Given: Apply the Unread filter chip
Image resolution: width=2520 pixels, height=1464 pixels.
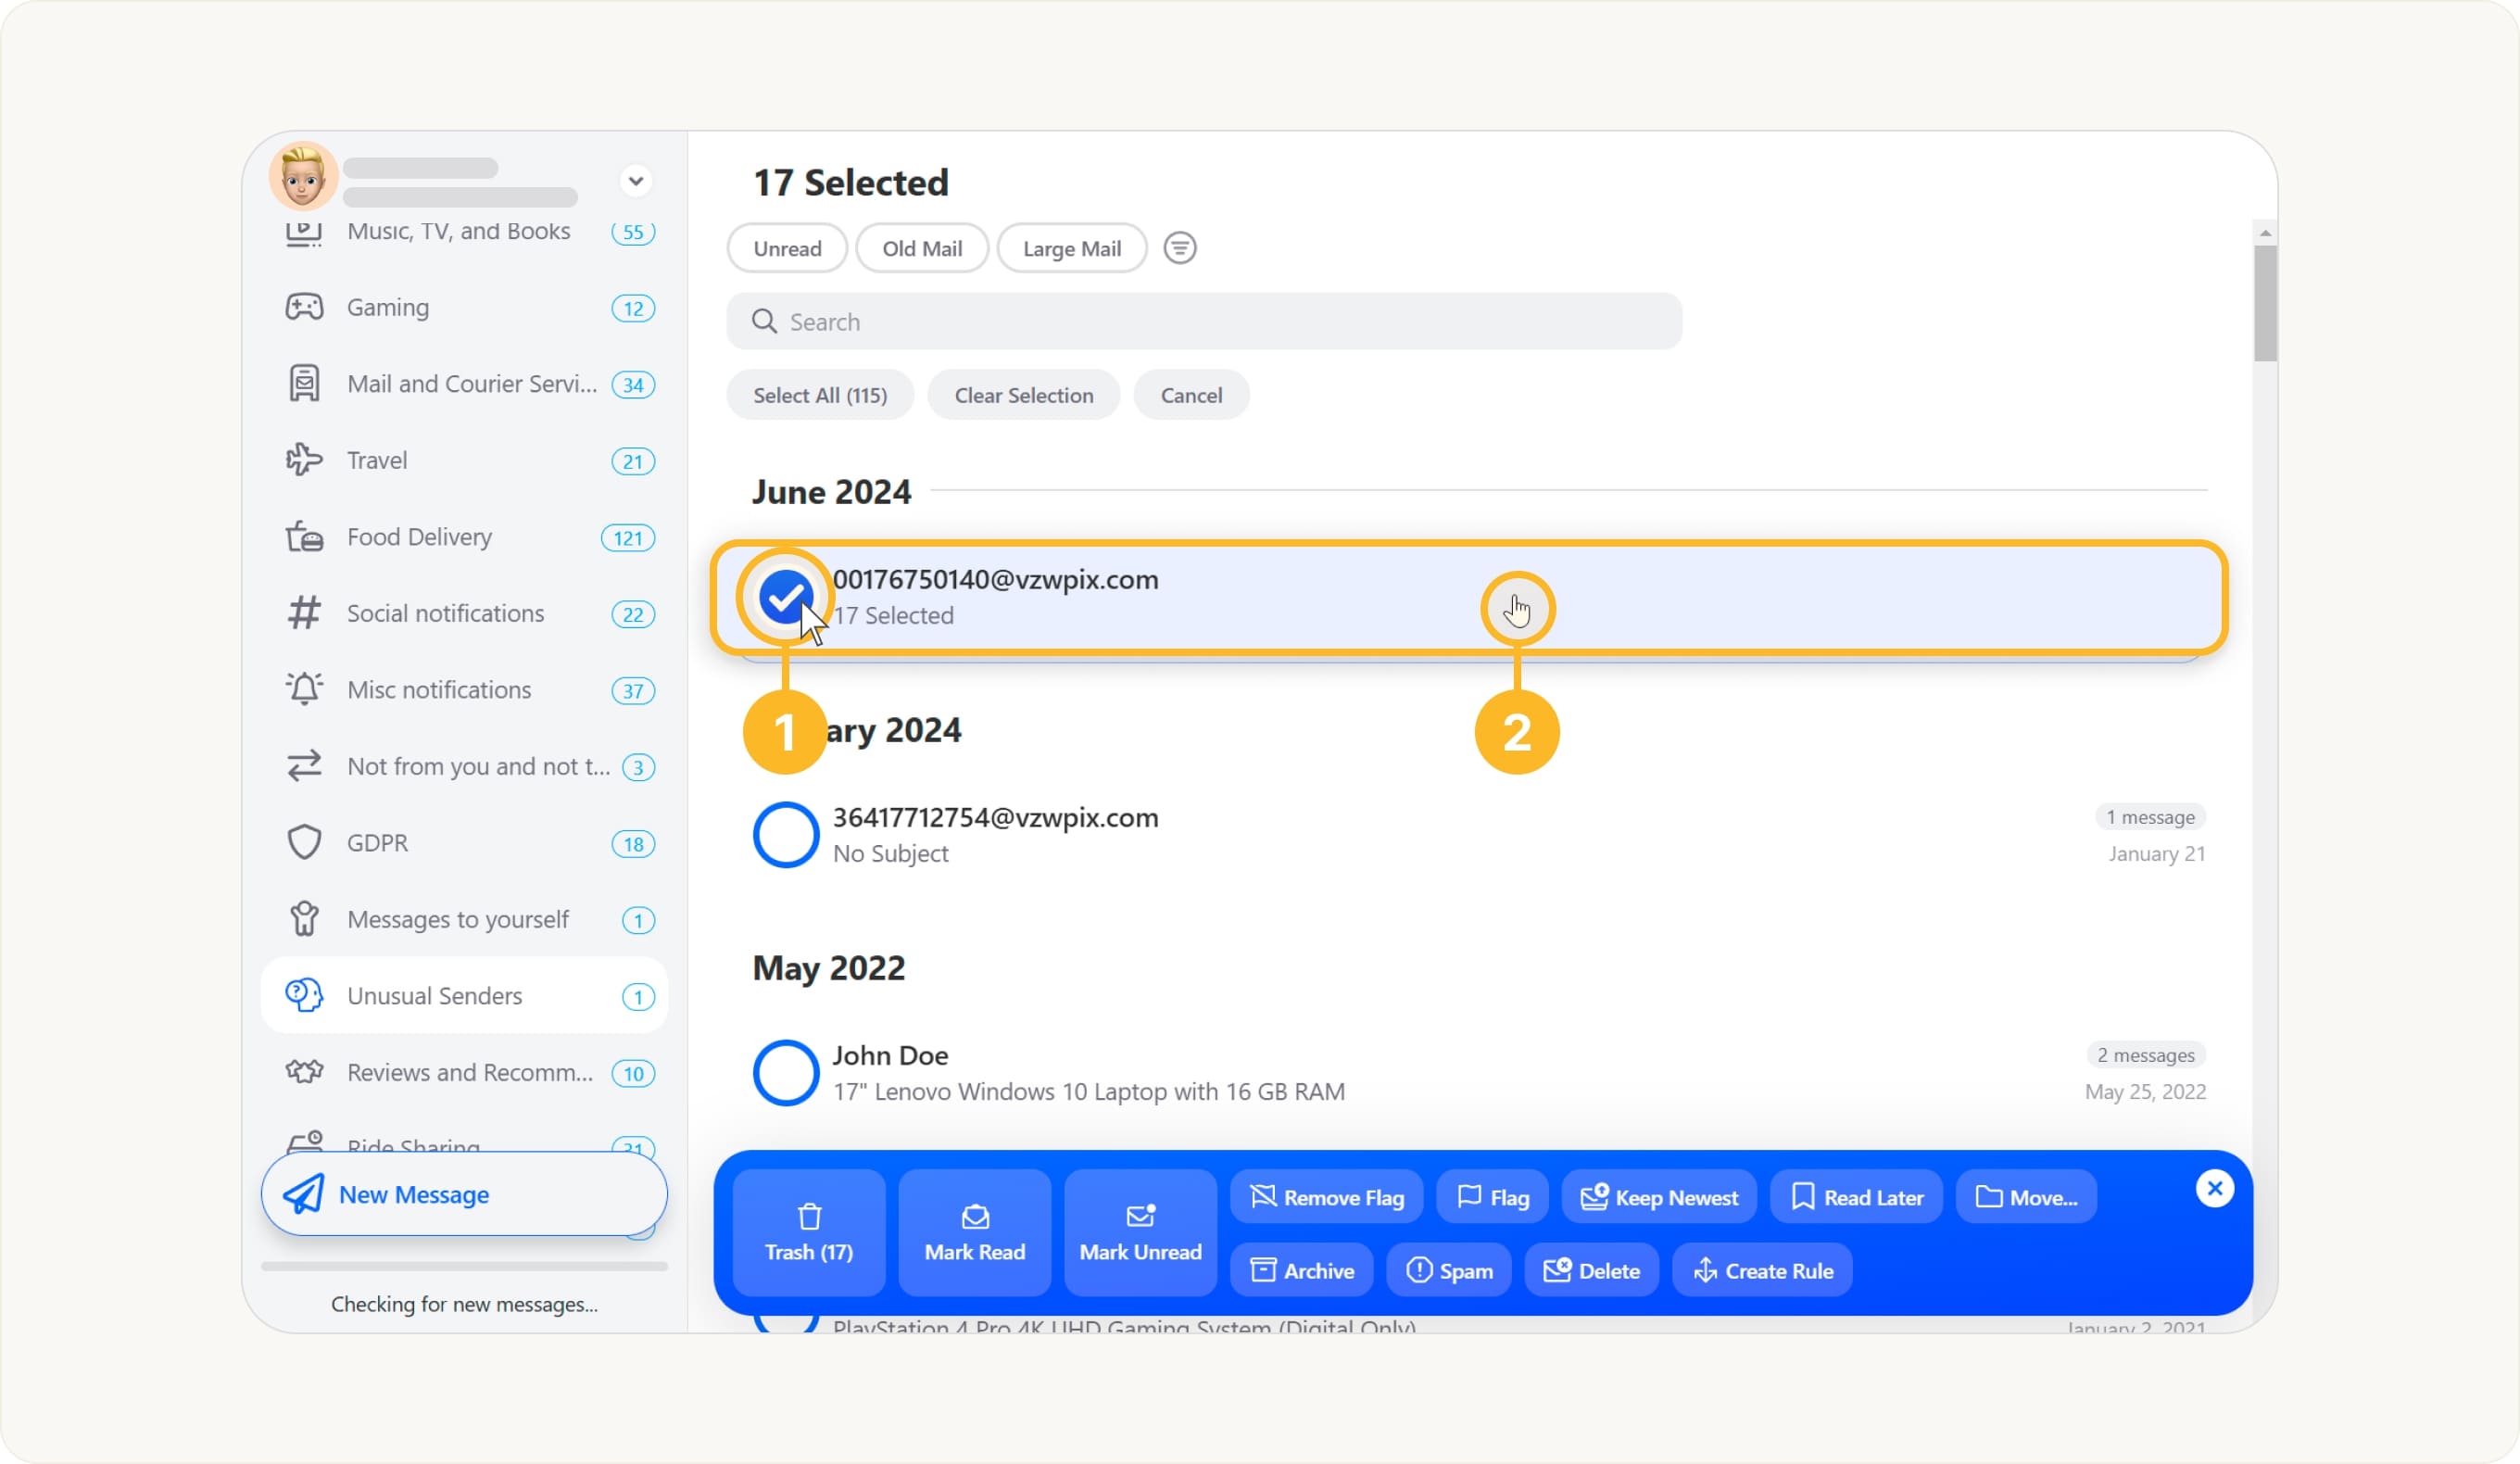Looking at the screenshot, I should [787, 248].
